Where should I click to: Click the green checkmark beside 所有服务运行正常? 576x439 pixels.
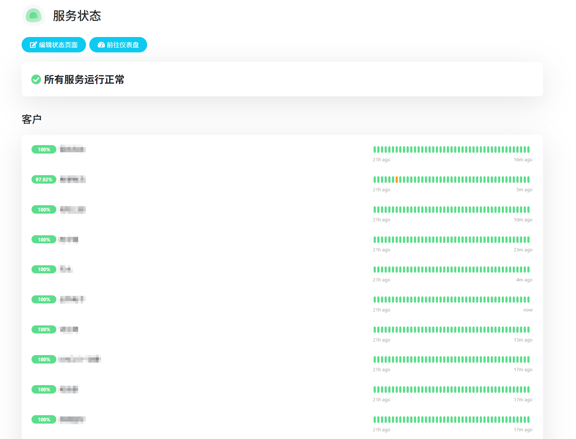pos(36,80)
